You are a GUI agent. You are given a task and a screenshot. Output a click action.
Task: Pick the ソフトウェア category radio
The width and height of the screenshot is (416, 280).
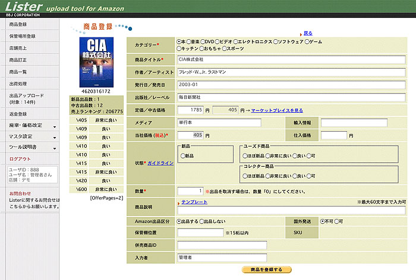coord(275,42)
